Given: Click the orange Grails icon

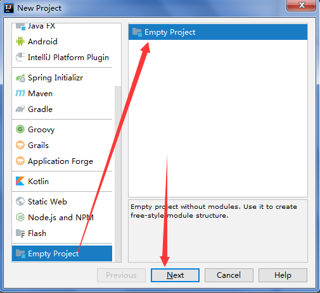Looking at the screenshot, I should pyautogui.click(x=20, y=145).
